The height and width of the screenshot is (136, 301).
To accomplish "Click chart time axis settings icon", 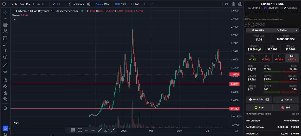I will [x=237, y=131].
